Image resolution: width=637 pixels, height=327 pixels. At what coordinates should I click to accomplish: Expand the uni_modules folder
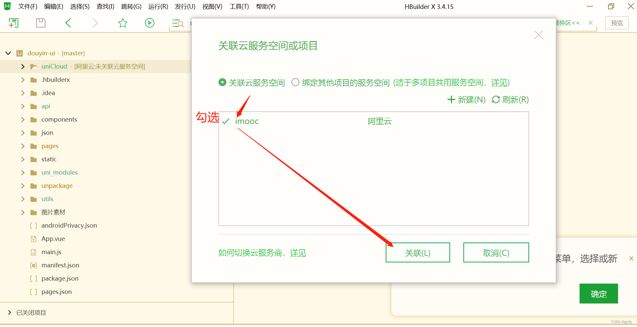pos(23,173)
